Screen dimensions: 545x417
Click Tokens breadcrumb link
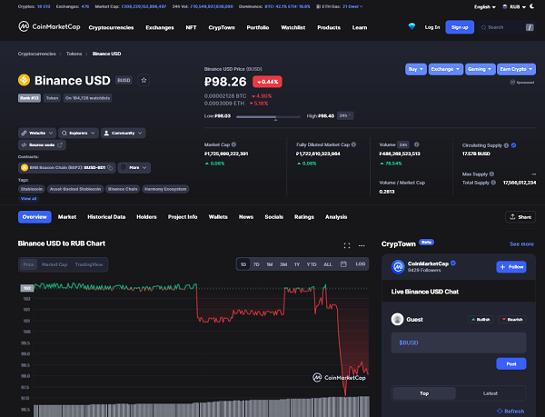click(x=74, y=54)
